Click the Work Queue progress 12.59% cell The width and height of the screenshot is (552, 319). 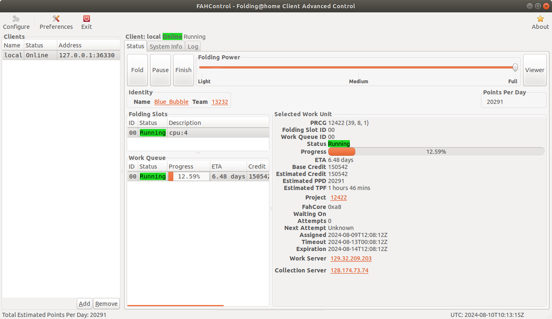189,176
